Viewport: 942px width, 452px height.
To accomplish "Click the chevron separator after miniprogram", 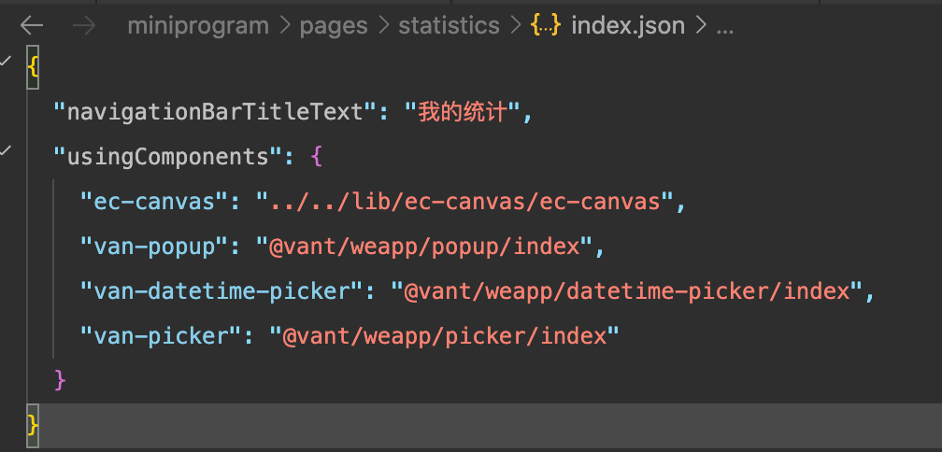I will (284, 26).
